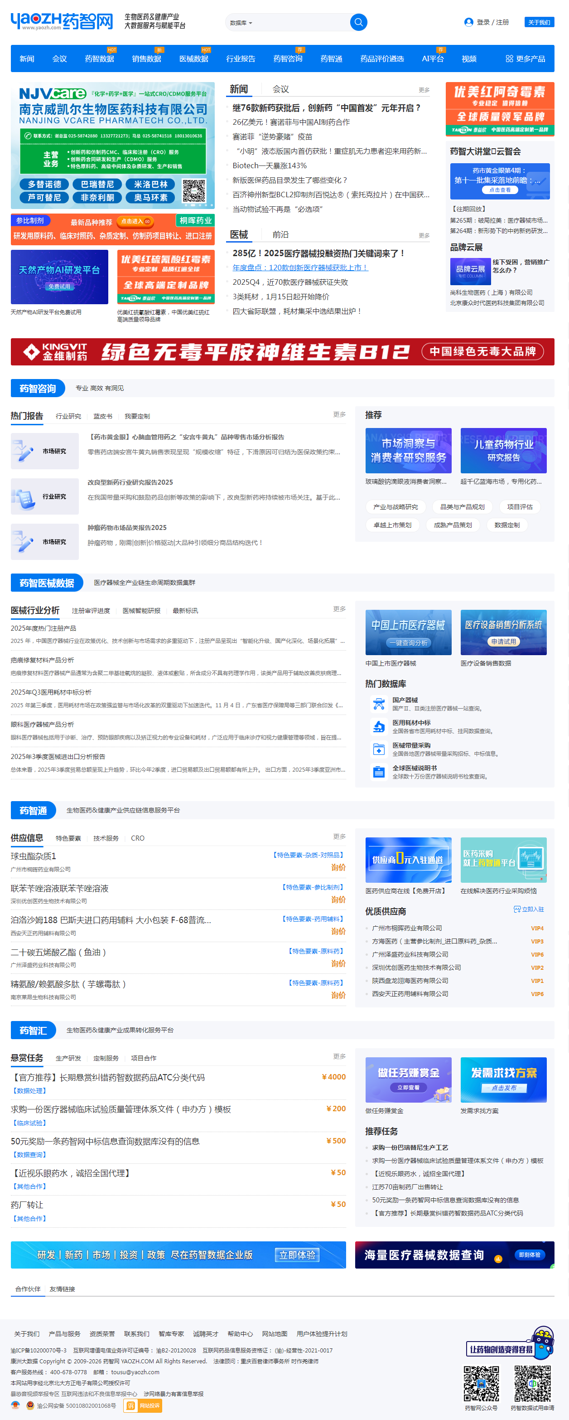Click the 数据定制 tag
This screenshot has height=1420, width=569.
pyautogui.click(x=507, y=525)
